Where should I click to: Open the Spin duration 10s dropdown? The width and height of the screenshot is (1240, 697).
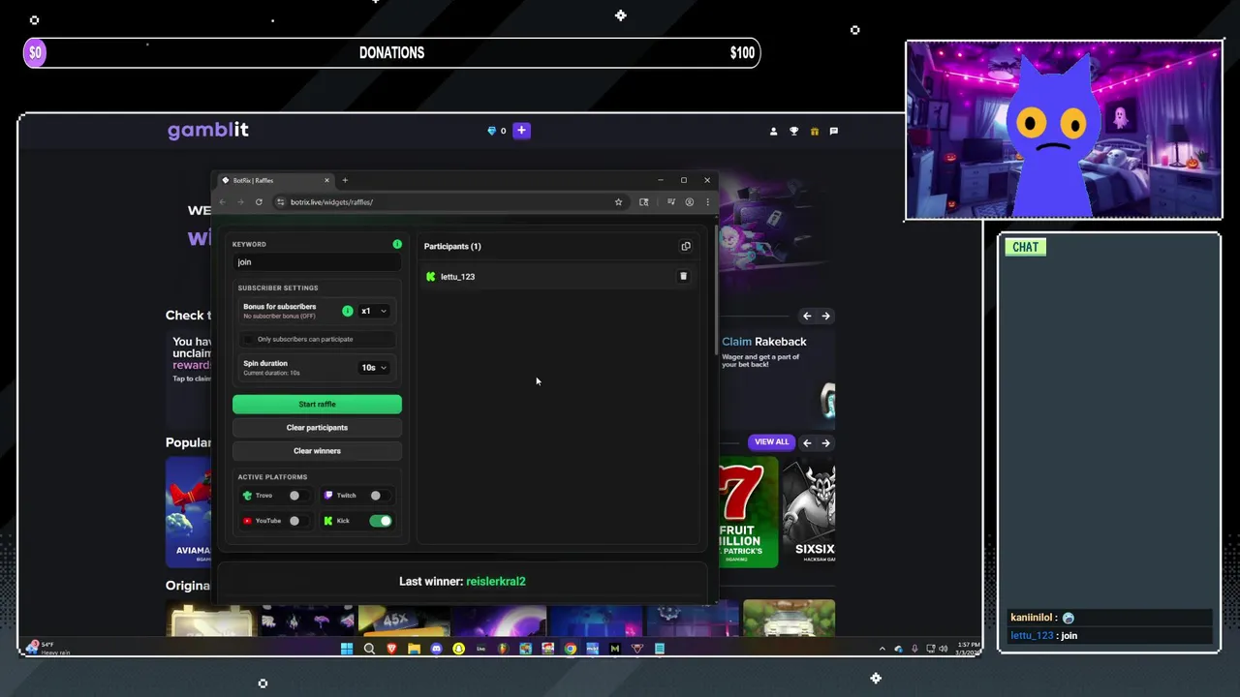tap(373, 368)
